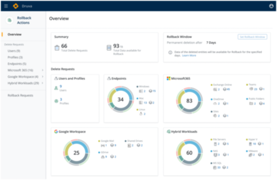Click the Hyper V server icon

(250, 144)
